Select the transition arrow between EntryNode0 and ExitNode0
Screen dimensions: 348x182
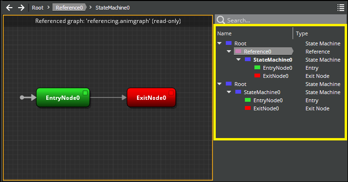[108, 97]
